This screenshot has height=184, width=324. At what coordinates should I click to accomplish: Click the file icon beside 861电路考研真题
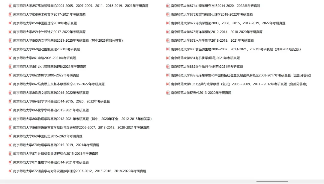click(10, 58)
